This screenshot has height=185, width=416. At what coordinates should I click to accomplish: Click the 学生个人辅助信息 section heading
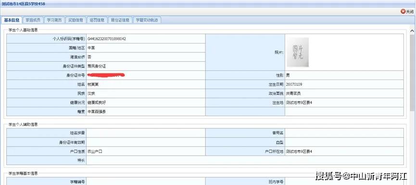click(23, 124)
